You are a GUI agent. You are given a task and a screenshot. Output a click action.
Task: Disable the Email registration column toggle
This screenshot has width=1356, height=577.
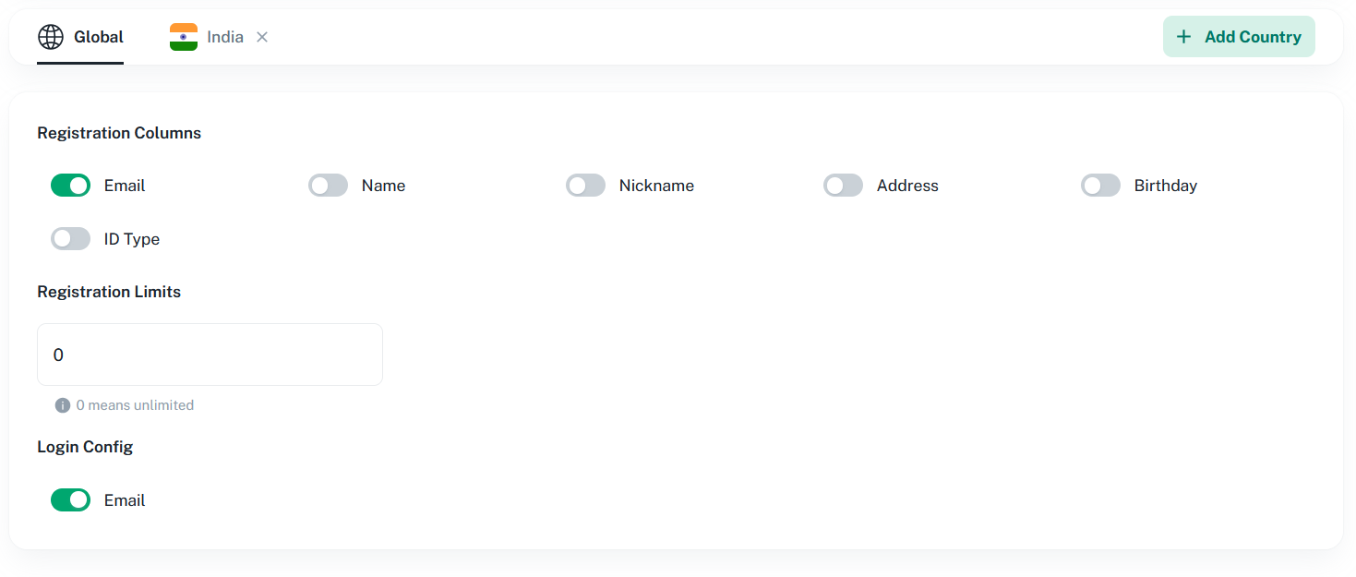click(70, 186)
